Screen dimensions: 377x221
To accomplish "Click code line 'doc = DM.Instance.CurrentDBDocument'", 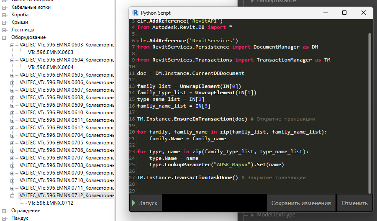I will [191, 73].
